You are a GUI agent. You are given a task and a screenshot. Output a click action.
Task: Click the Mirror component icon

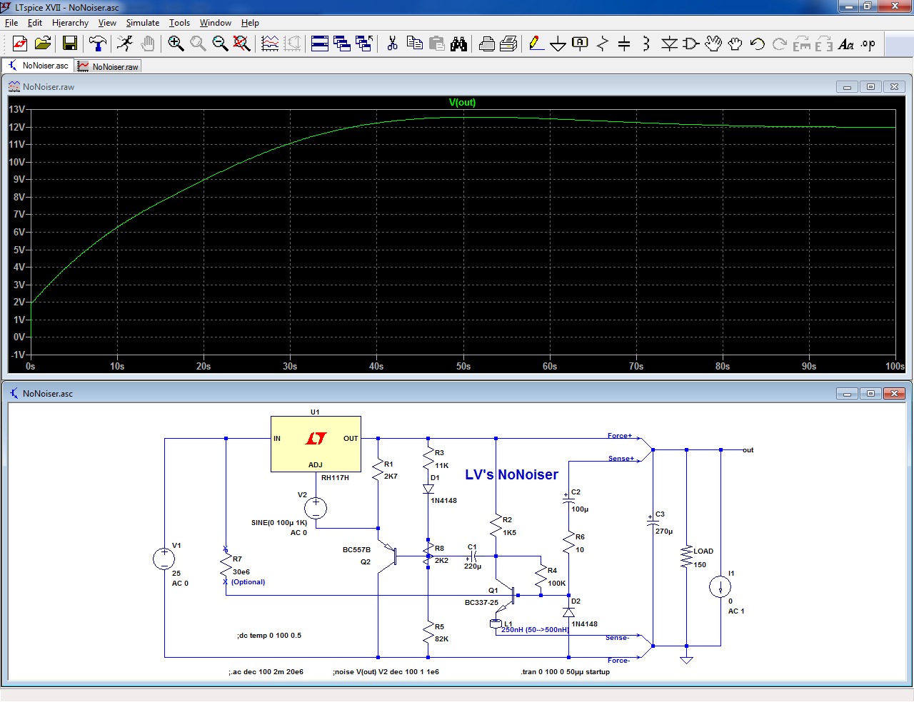824,44
